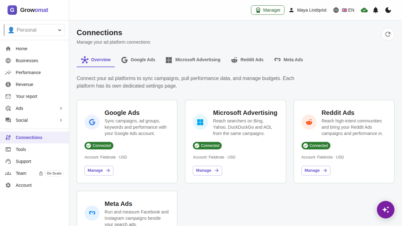
Task: Toggle dark mode moon icon
Action: (388, 10)
